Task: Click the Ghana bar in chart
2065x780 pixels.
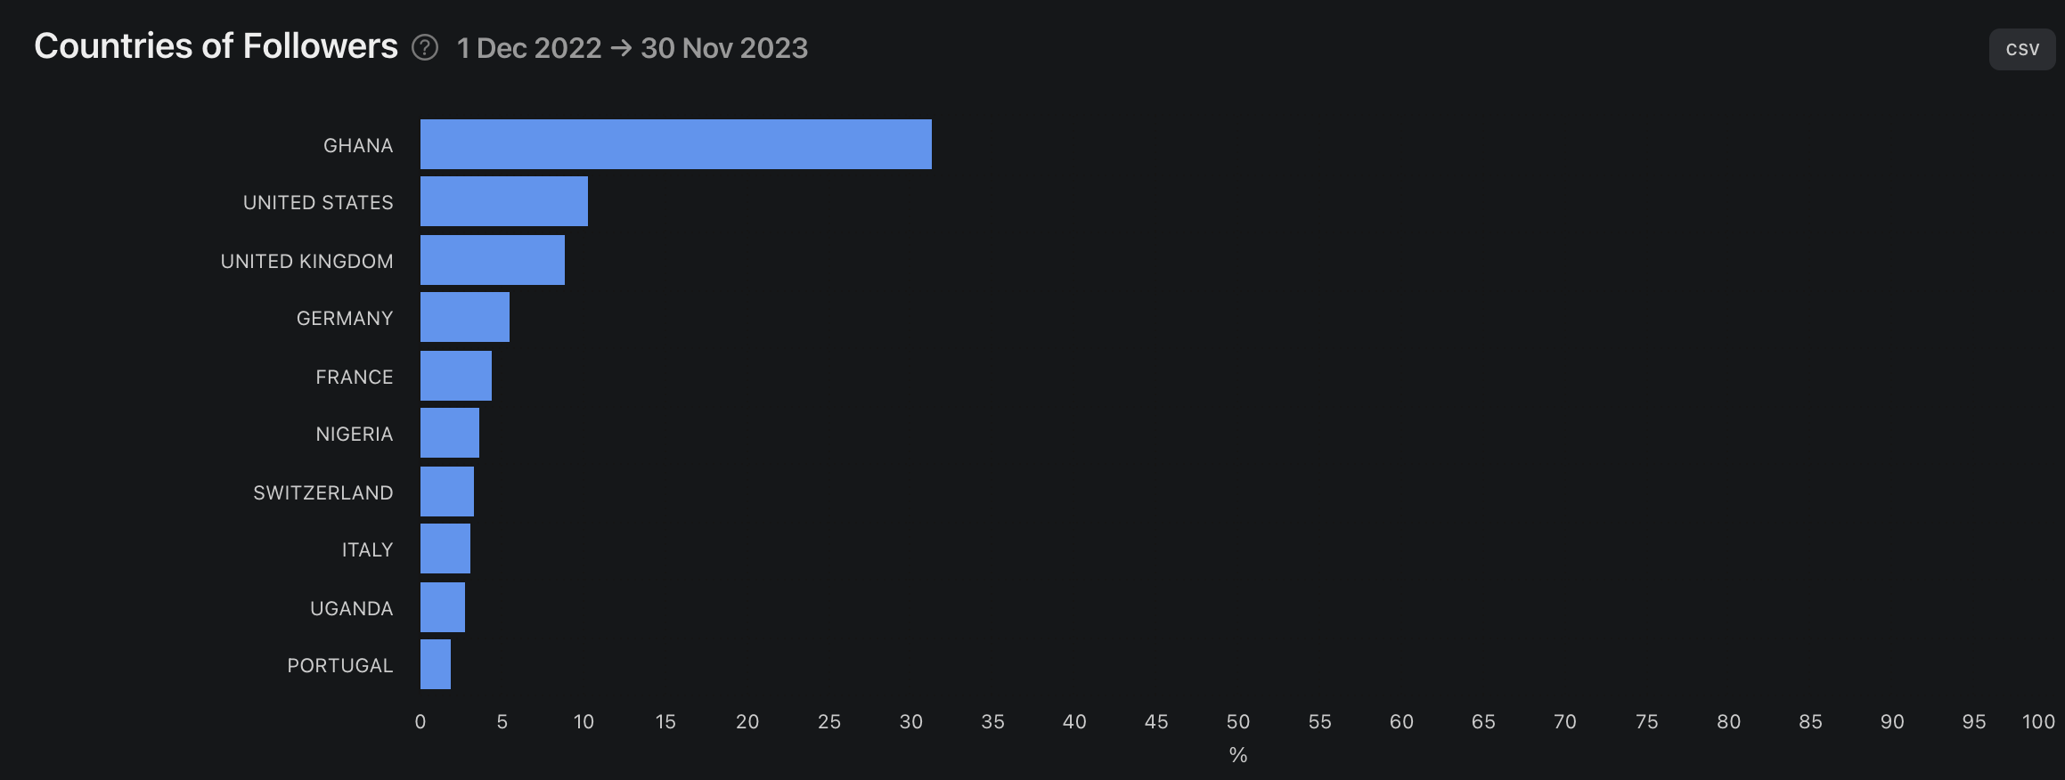Action: [x=676, y=144]
